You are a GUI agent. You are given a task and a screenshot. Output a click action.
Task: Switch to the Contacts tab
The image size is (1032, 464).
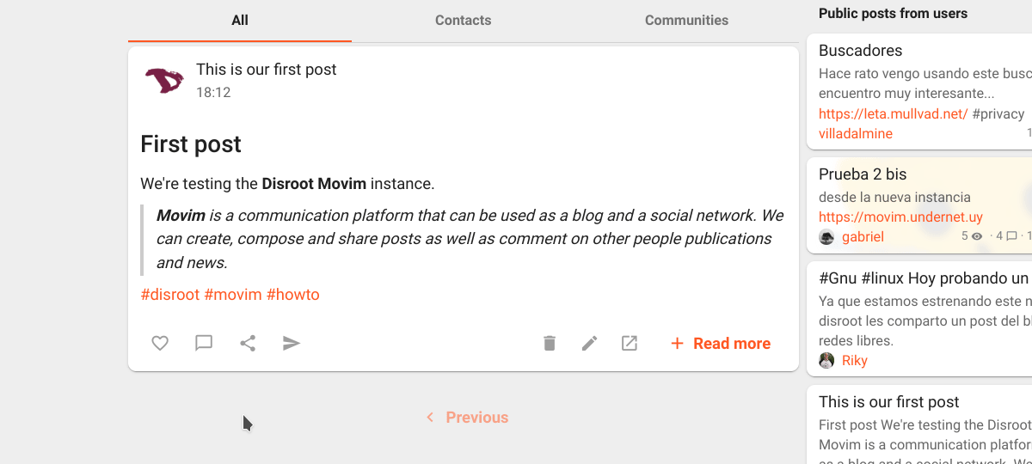(463, 21)
